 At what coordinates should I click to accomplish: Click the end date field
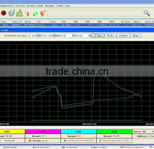pyautogui.click(x=47, y=35)
